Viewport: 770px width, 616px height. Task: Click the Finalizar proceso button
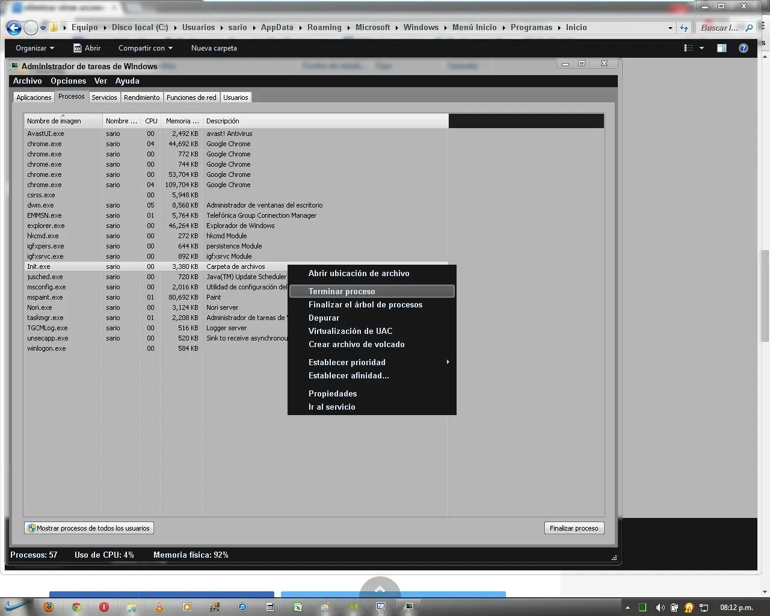click(574, 528)
